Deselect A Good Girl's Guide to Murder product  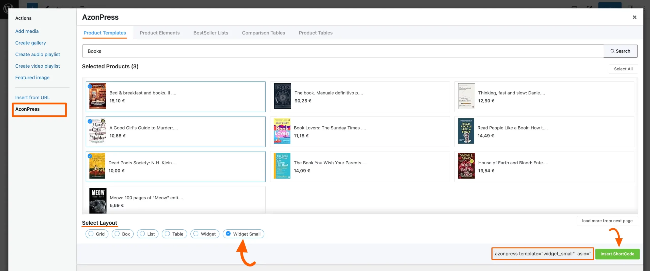click(90, 121)
